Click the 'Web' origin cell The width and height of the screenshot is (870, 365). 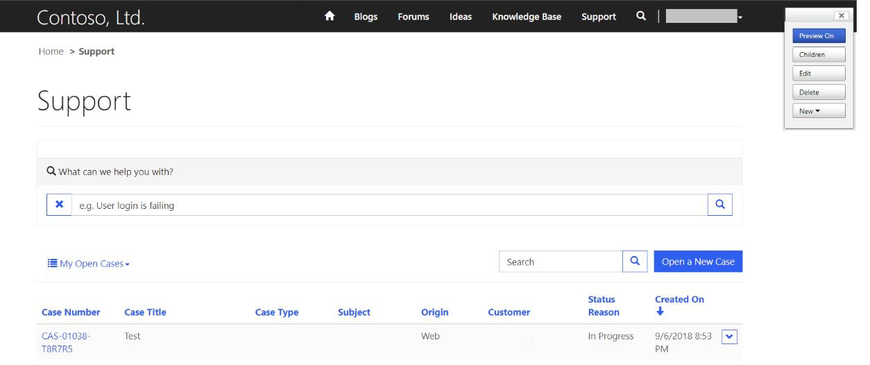tap(430, 336)
